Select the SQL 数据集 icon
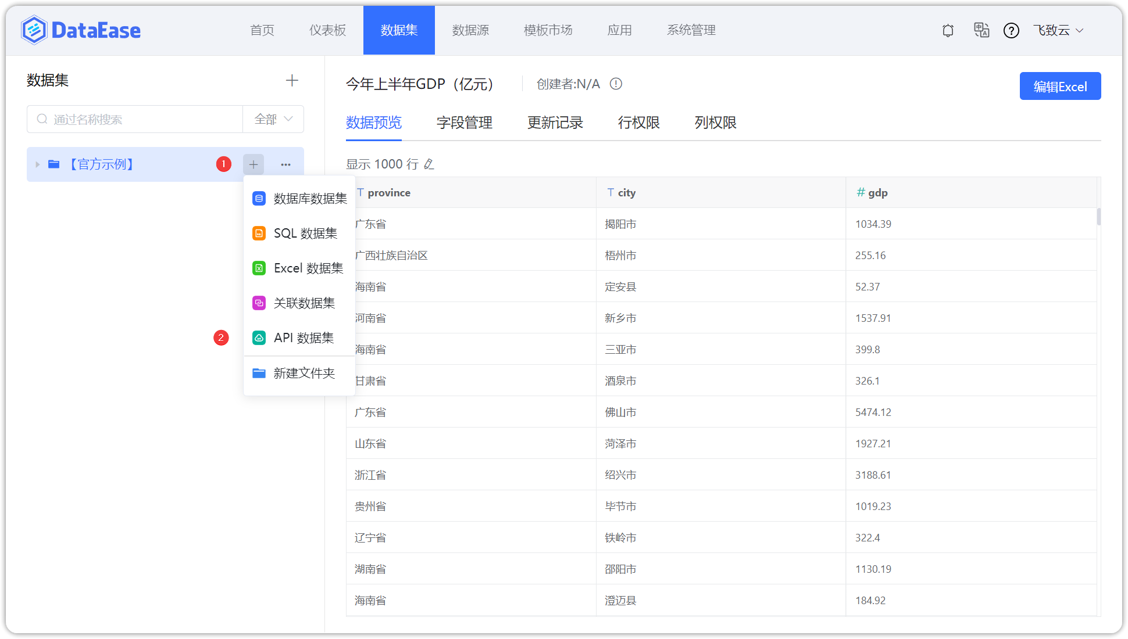1128x639 pixels. coord(258,233)
